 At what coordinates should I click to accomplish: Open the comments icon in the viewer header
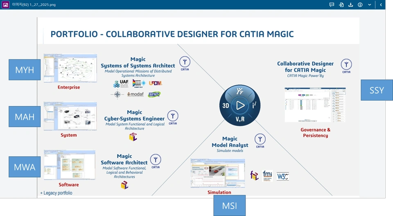[332, 5]
